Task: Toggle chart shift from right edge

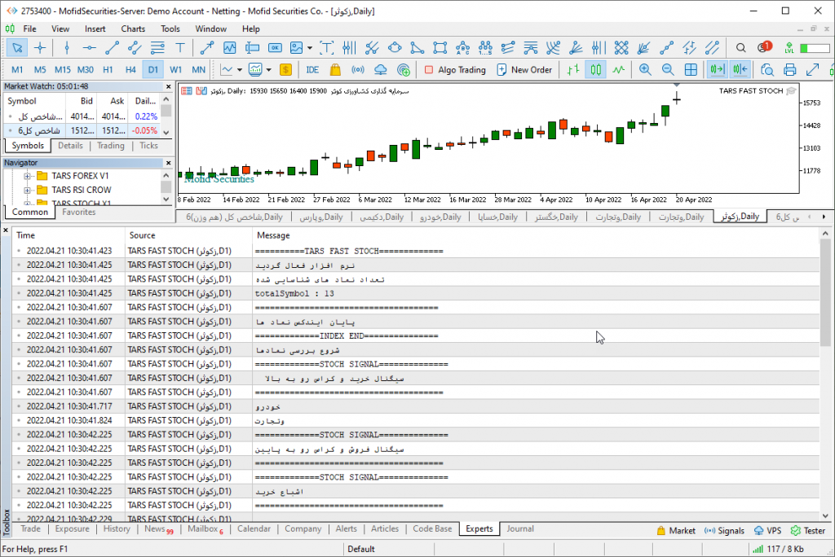Action: click(740, 70)
